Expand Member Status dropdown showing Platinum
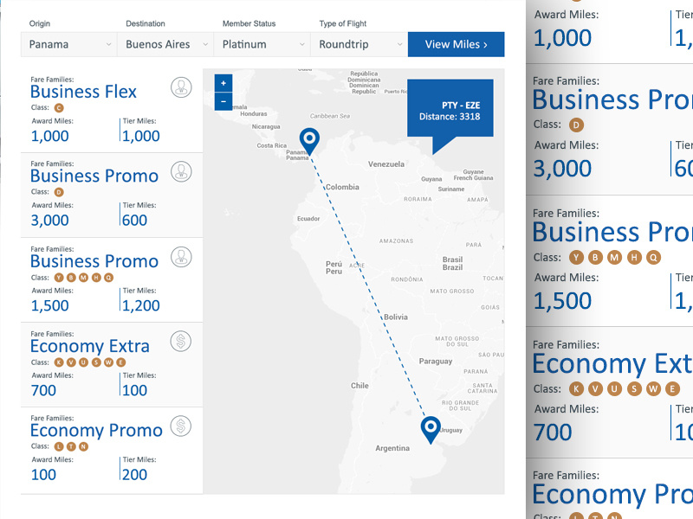This screenshot has height=519, width=693. pyautogui.click(x=262, y=44)
